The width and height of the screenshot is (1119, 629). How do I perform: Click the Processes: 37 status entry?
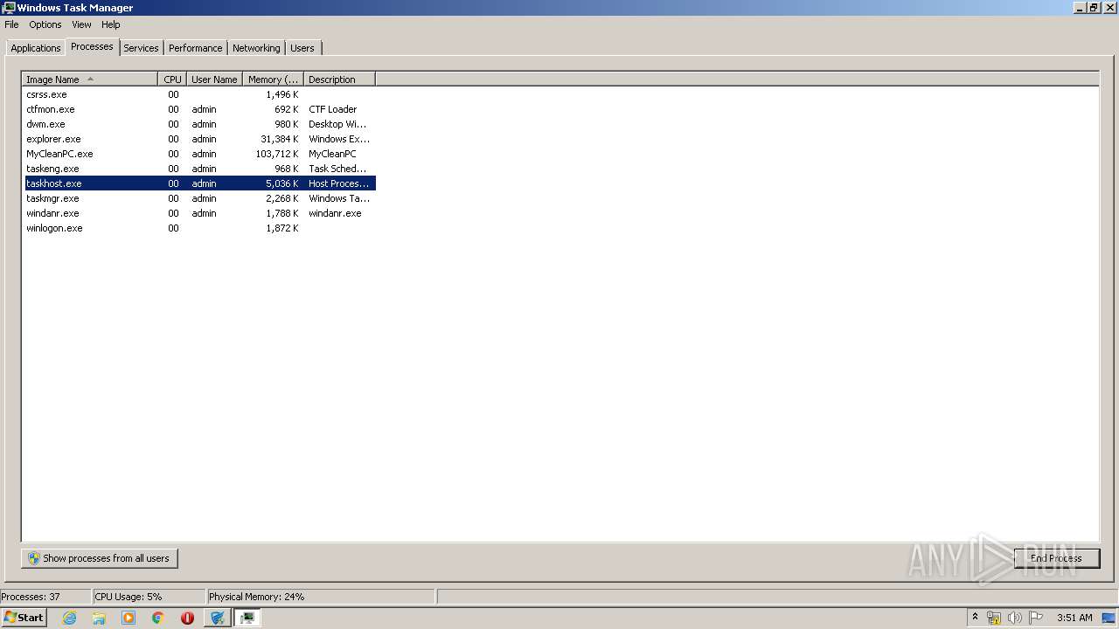45,597
